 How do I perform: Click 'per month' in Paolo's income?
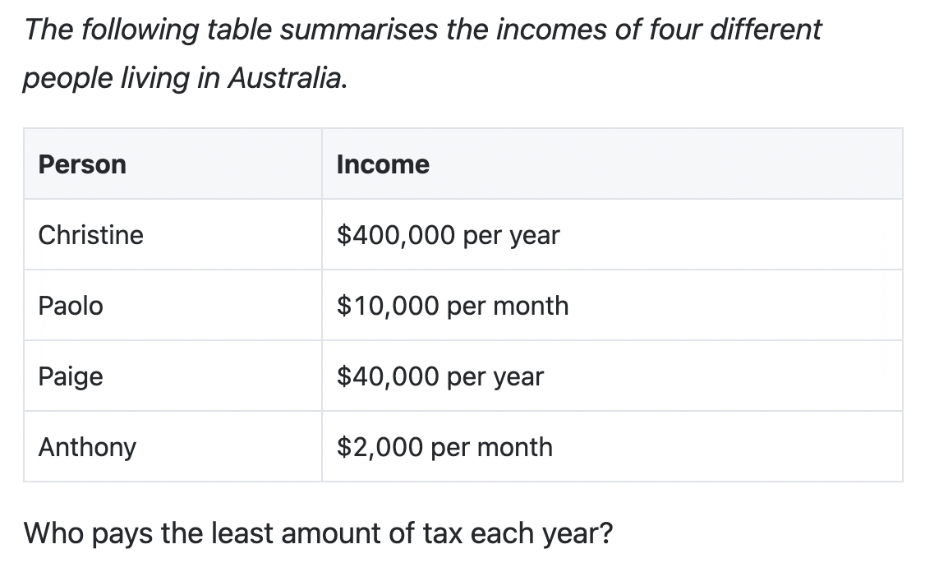pos(508,306)
